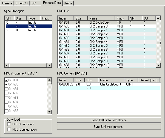Uncheck the 0x1A80 PDO assignment checkbox

(x=6, y=84)
